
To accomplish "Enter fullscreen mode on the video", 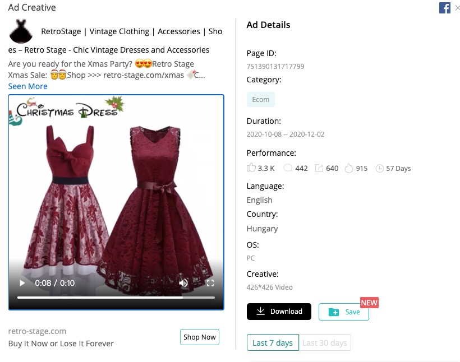I will 210,283.
